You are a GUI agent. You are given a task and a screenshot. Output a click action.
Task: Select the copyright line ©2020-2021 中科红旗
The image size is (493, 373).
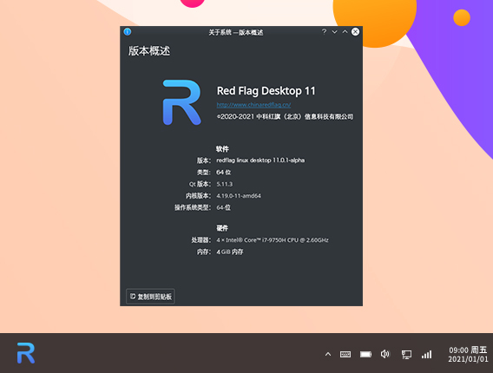point(285,116)
